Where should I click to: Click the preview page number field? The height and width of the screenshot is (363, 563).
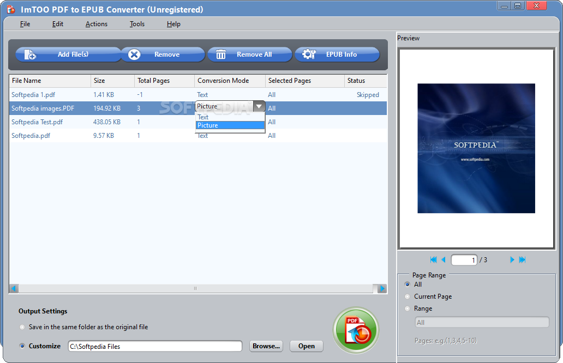[x=464, y=259]
